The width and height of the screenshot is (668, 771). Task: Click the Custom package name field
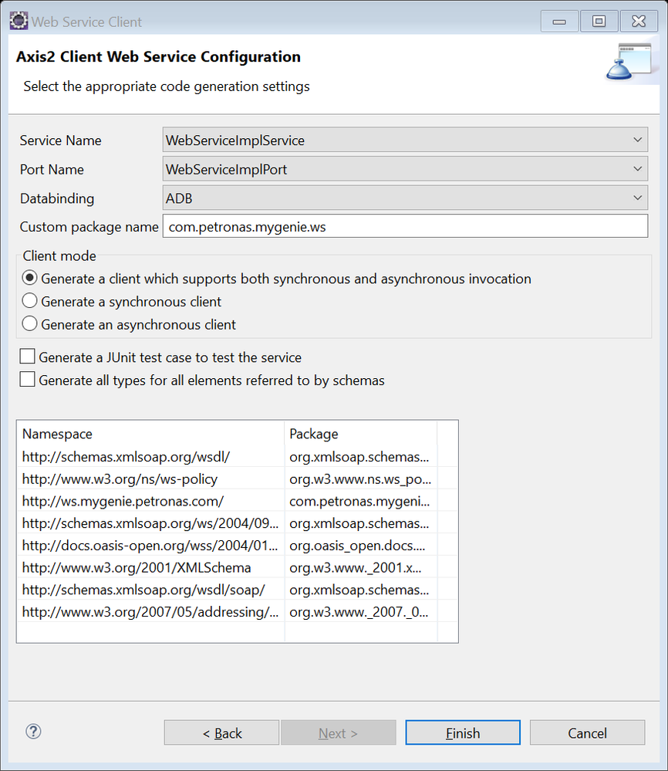(x=405, y=227)
